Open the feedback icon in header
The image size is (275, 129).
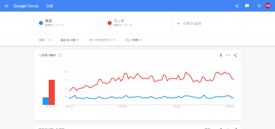(x=247, y=6)
